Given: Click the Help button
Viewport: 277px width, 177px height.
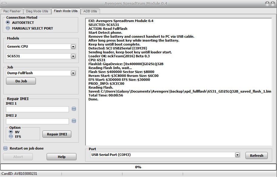Looking at the screenshot, I should coord(62,156).
